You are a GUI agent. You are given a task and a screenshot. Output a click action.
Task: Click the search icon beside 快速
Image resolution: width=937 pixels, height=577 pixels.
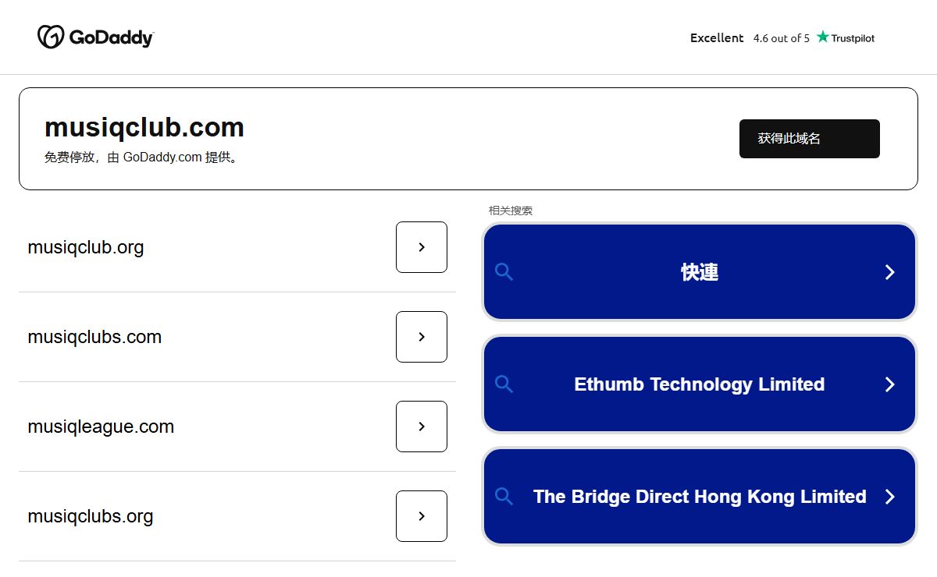(504, 272)
